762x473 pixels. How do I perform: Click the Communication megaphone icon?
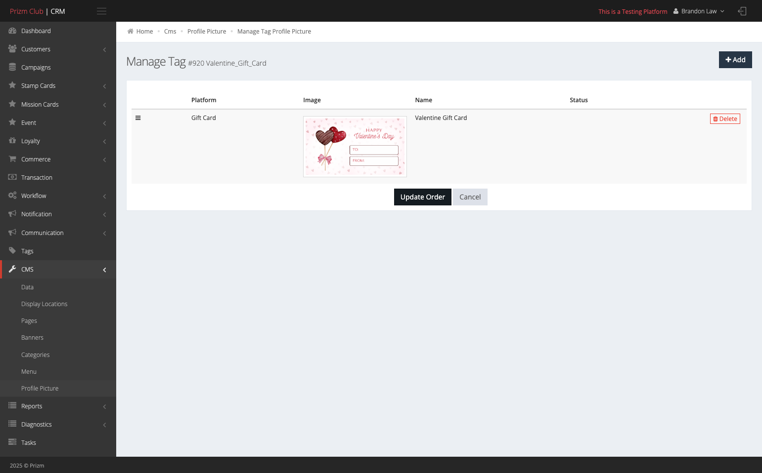(12, 233)
